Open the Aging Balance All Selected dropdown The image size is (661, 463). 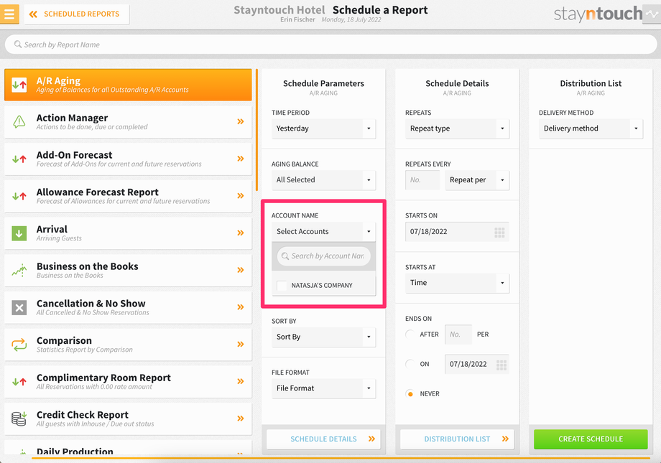pos(323,180)
